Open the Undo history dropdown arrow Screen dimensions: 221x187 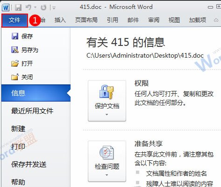pos(35,7)
